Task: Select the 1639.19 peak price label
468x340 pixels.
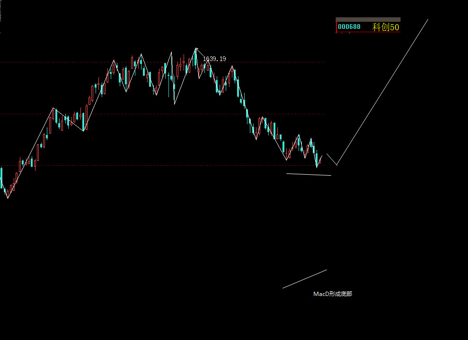Action: [x=215, y=59]
